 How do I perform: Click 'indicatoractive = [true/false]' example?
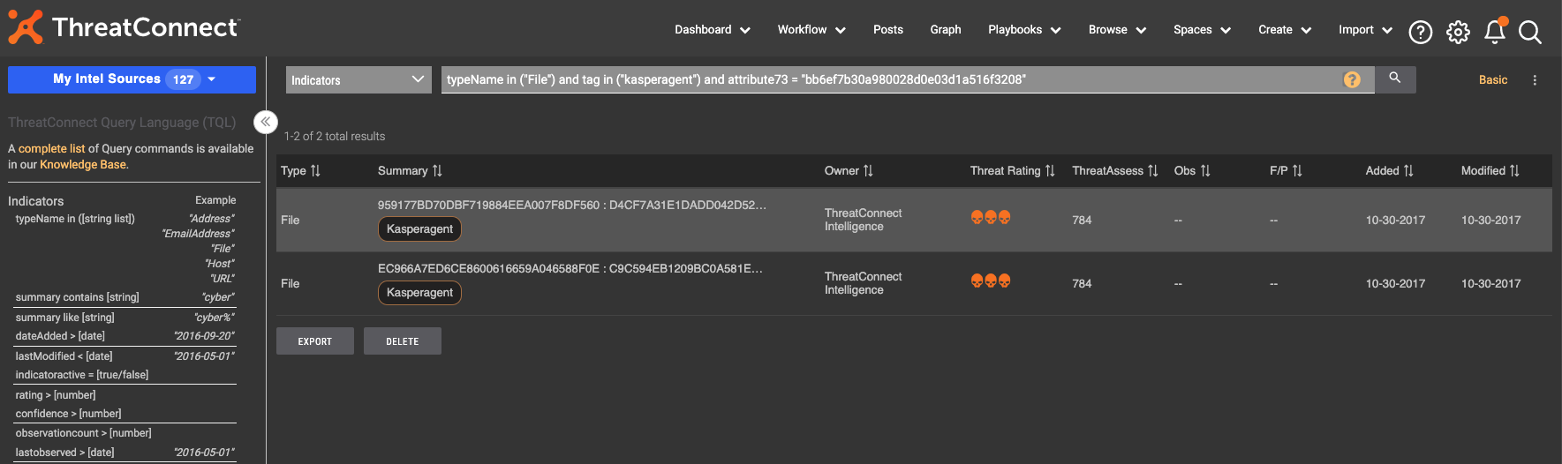coord(82,375)
